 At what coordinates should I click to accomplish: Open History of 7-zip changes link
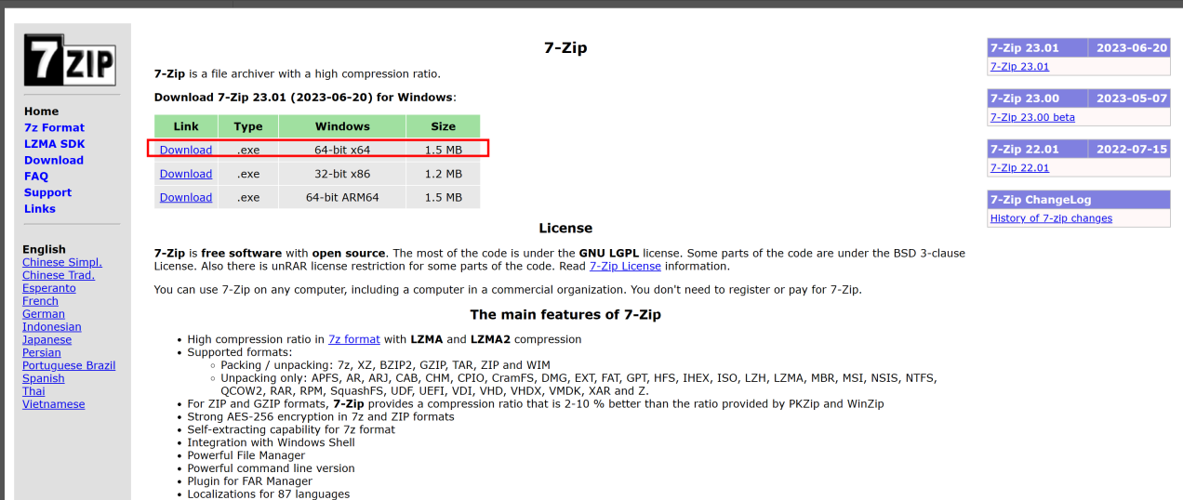pos(1051,218)
